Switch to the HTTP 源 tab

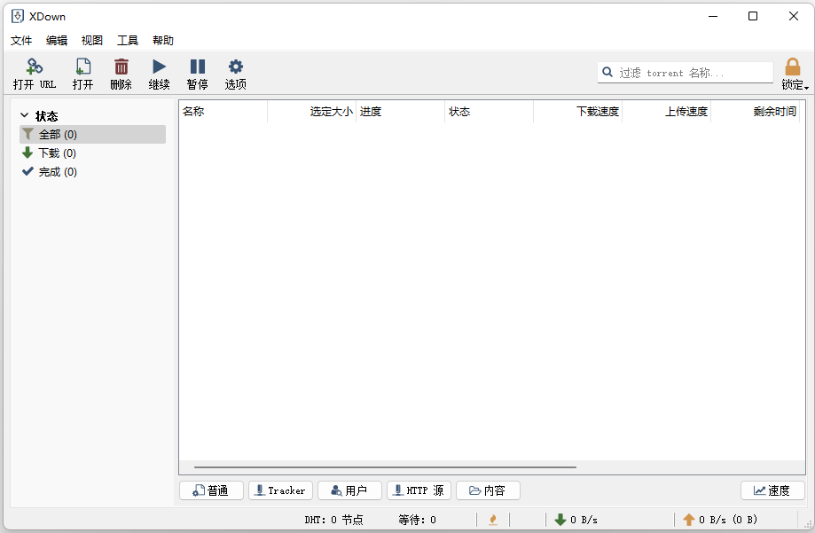pyautogui.click(x=418, y=490)
